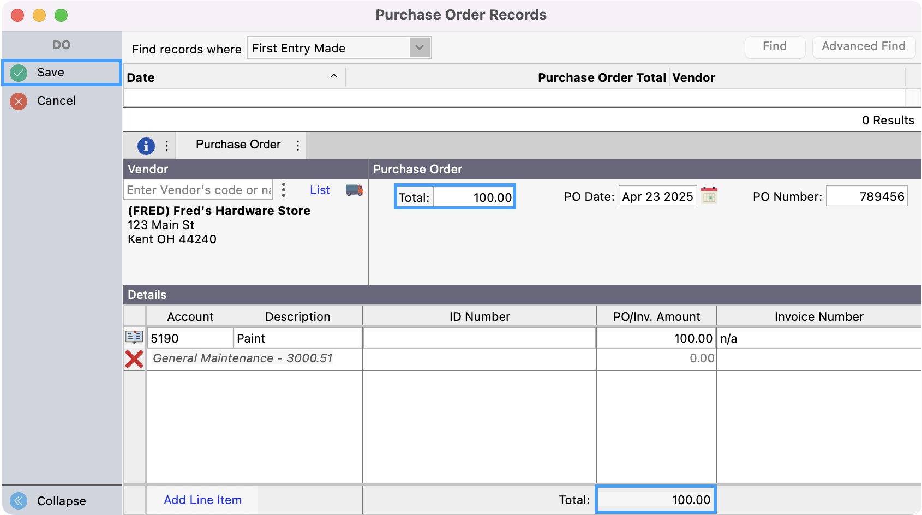The width and height of the screenshot is (922, 515).
Task: Click Add Line Item
Action: (202, 500)
